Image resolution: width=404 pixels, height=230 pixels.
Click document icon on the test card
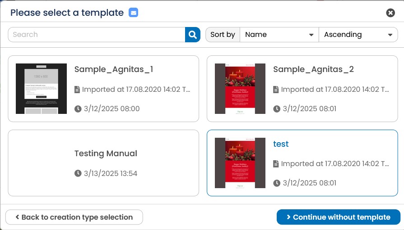click(276, 164)
